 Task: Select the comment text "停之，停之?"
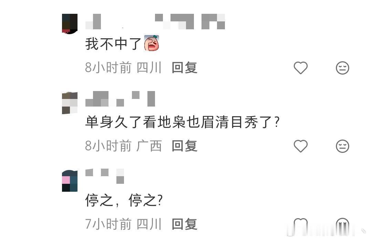[124, 200]
